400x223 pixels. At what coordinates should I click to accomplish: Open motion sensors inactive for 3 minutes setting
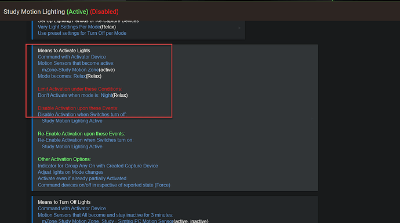click(x=105, y=215)
